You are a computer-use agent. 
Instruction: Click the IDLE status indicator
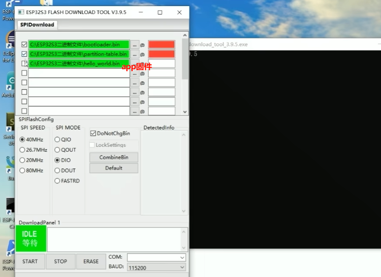click(31, 239)
